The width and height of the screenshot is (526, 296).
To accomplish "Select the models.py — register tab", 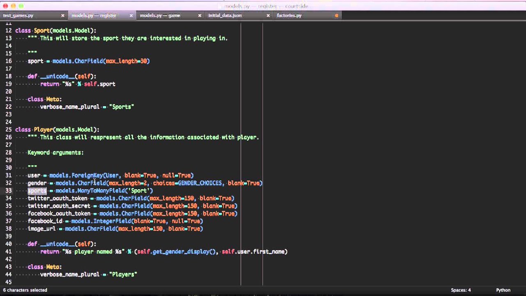I will [x=94, y=16].
